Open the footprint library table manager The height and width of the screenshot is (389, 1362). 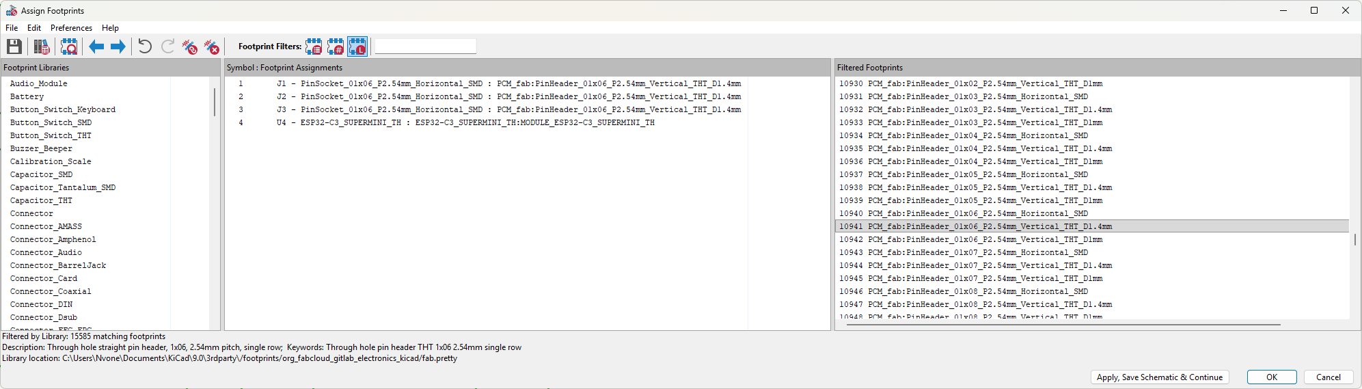coord(42,46)
